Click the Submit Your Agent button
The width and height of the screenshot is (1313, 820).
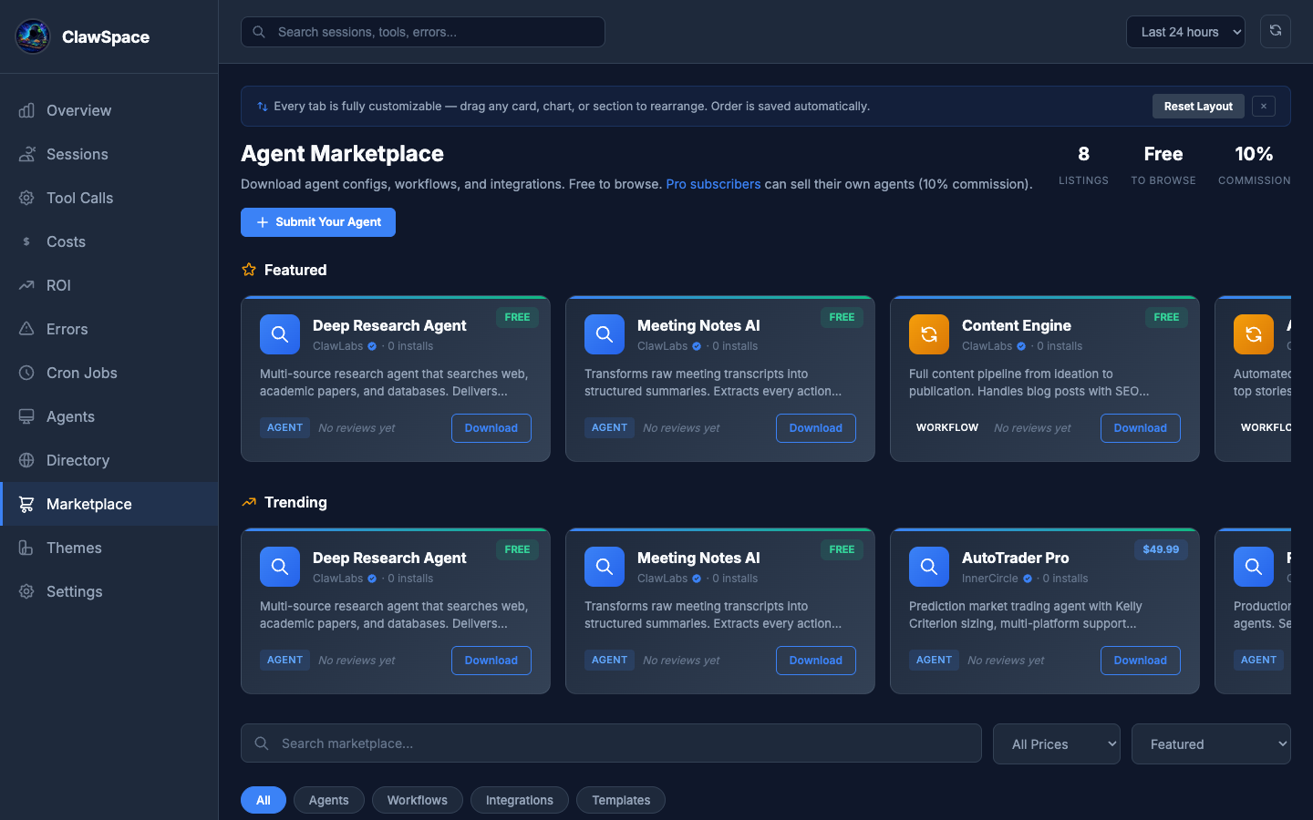click(317, 221)
